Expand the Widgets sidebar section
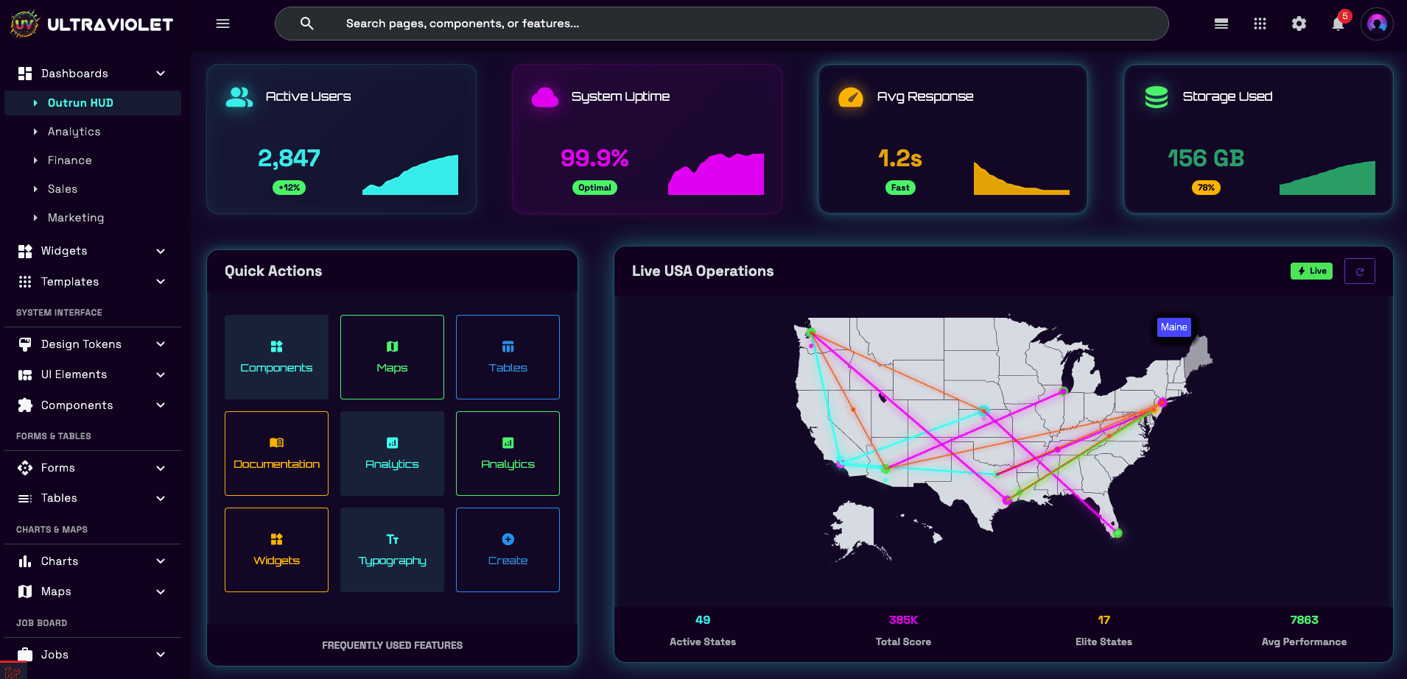 tap(161, 251)
